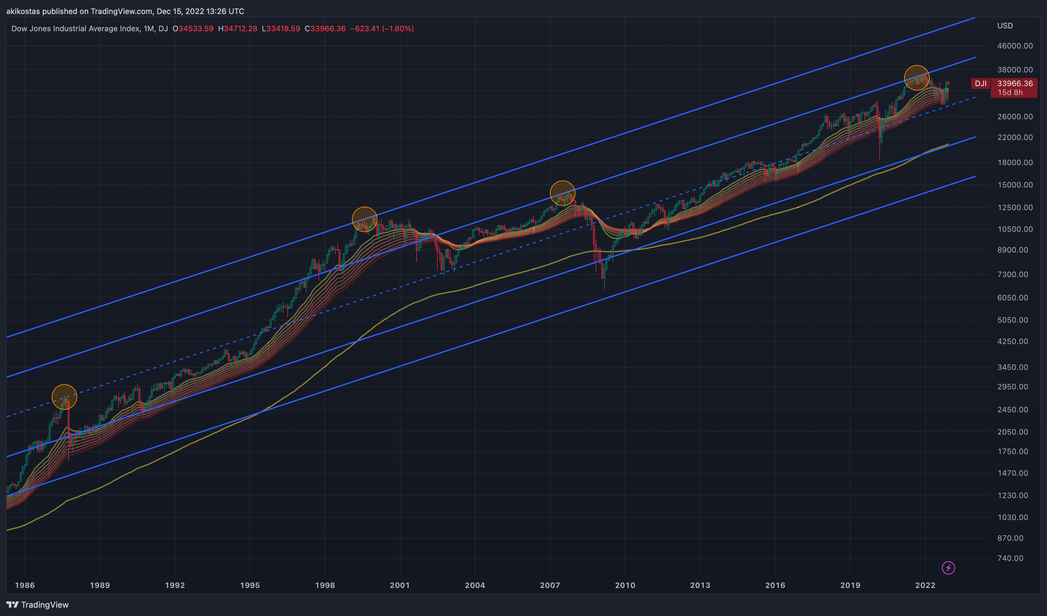
Task: Click the 12500.00 price axis label
Action: (x=1015, y=207)
